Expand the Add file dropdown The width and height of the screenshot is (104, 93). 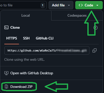point(61,5)
